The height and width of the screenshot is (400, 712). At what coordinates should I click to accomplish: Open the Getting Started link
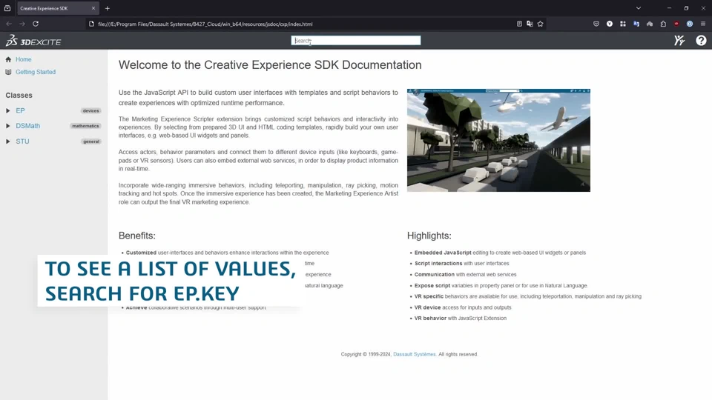(36, 72)
